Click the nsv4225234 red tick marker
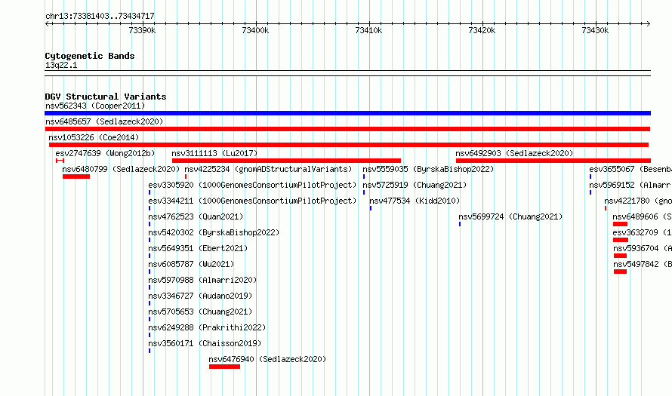 [x=186, y=177]
